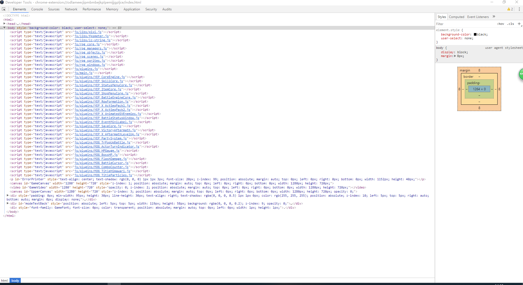Click the display: block declaration
Screen dimensions: 523x285
(x=454, y=52)
